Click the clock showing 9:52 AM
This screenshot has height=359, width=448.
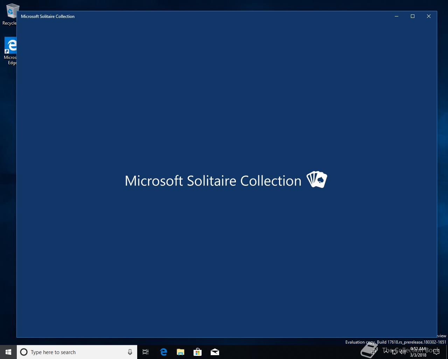click(x=418, y=352)
